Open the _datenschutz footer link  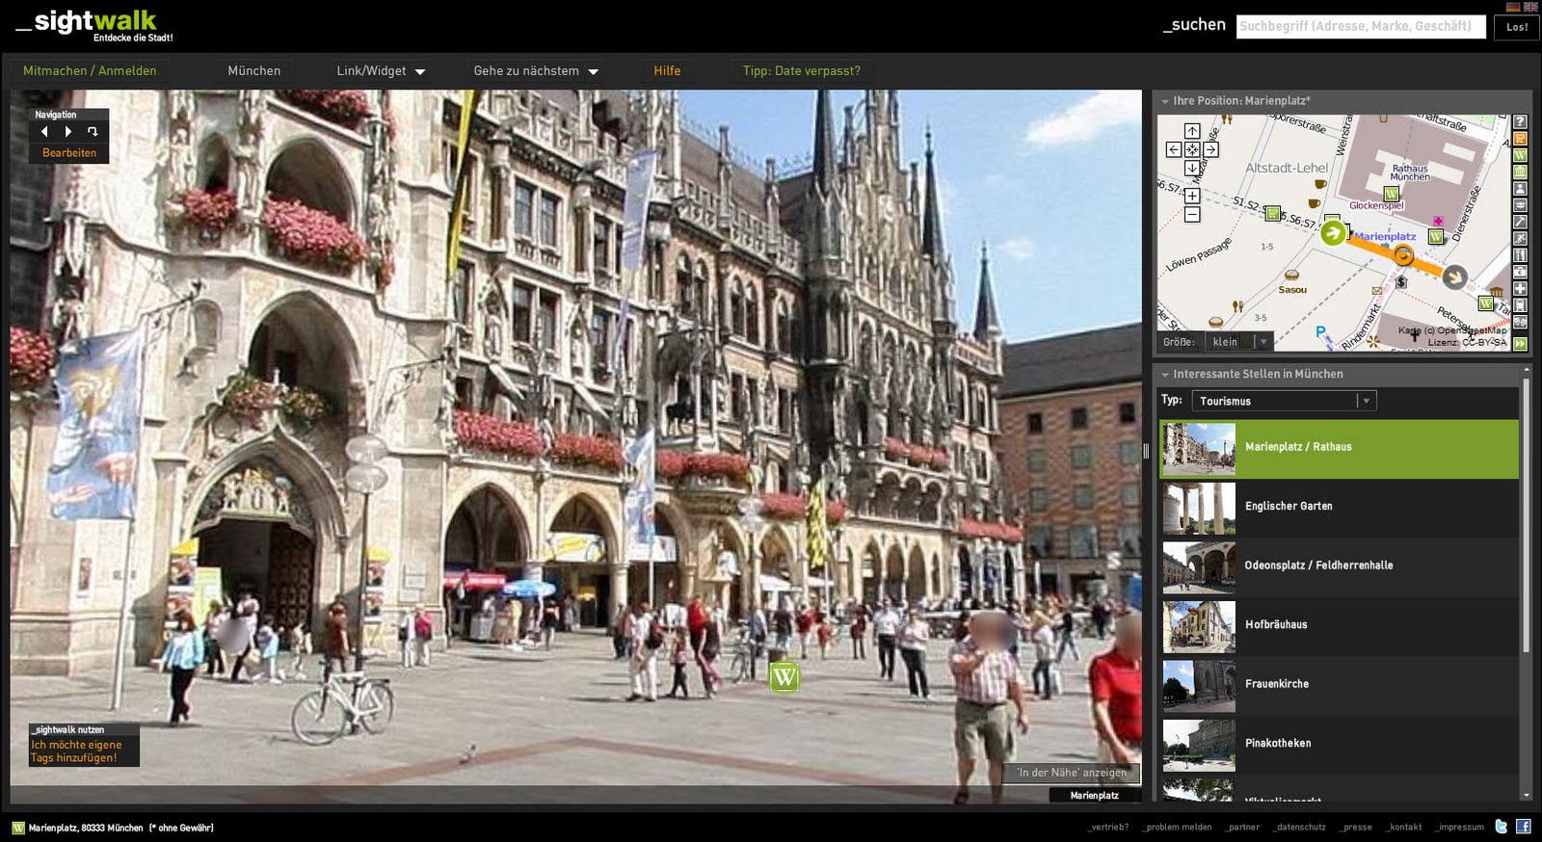(x=1299, y=828)
